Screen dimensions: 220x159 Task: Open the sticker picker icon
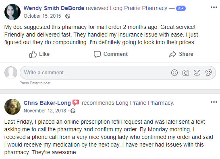(x=208, y=73)
